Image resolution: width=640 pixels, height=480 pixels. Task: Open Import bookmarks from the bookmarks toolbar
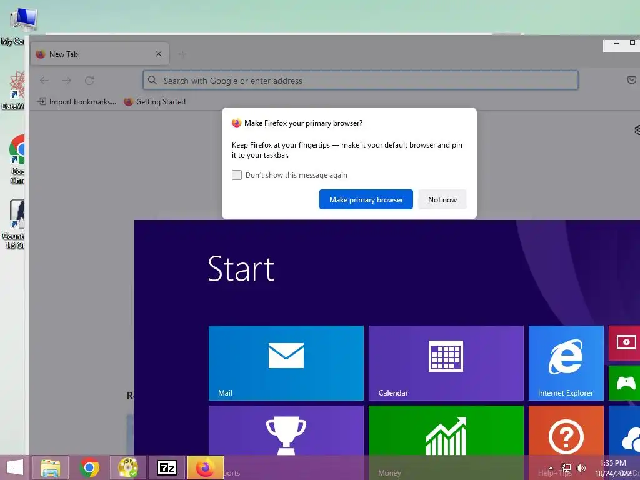[x=77, y=102]
